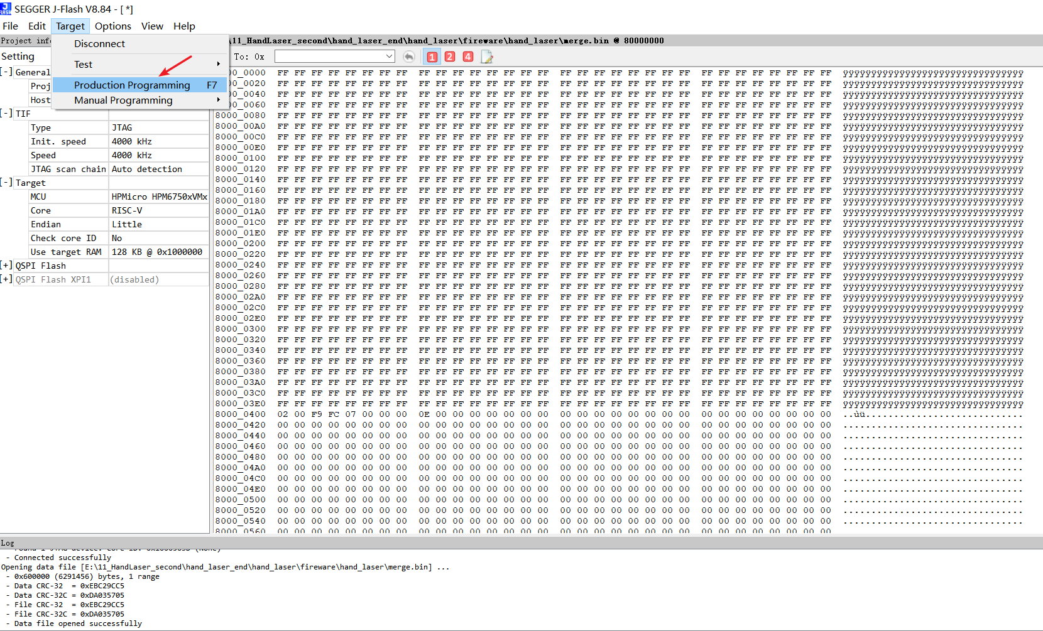
Task: Open the Go To address dropdown
Action: click(x=390, y=57)
